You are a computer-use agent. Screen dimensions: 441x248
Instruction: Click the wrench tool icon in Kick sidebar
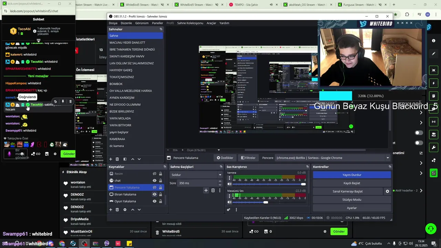[x=433, y=148]
